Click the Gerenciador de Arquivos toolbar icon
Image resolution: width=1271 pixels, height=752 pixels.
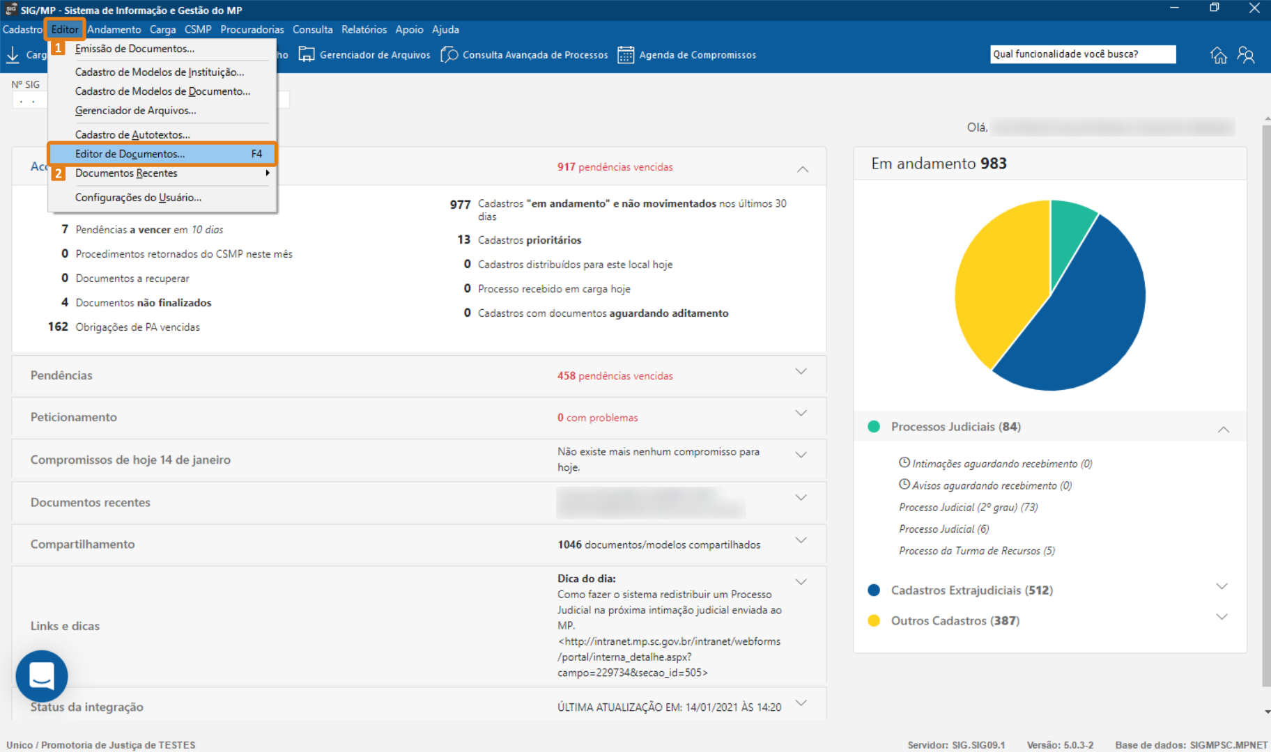307,54
